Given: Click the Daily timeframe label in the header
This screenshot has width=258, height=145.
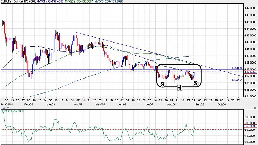Looking at the screenshot, I should click(17, 1).
